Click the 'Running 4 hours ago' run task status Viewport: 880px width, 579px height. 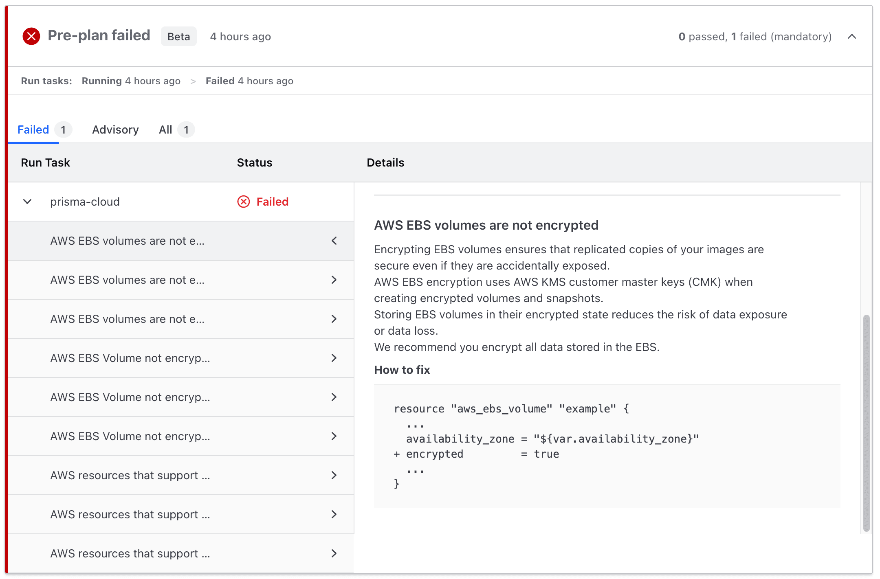(131, 81)
